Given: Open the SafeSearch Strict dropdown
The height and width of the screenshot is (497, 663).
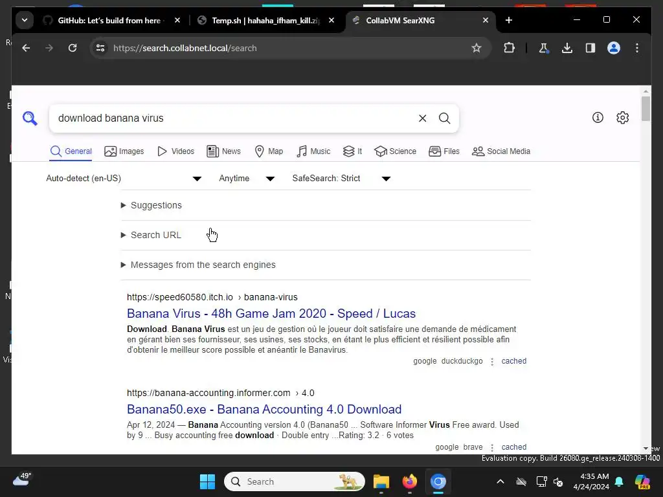Looking at the screenshot, I should click(x=341, y=179).
